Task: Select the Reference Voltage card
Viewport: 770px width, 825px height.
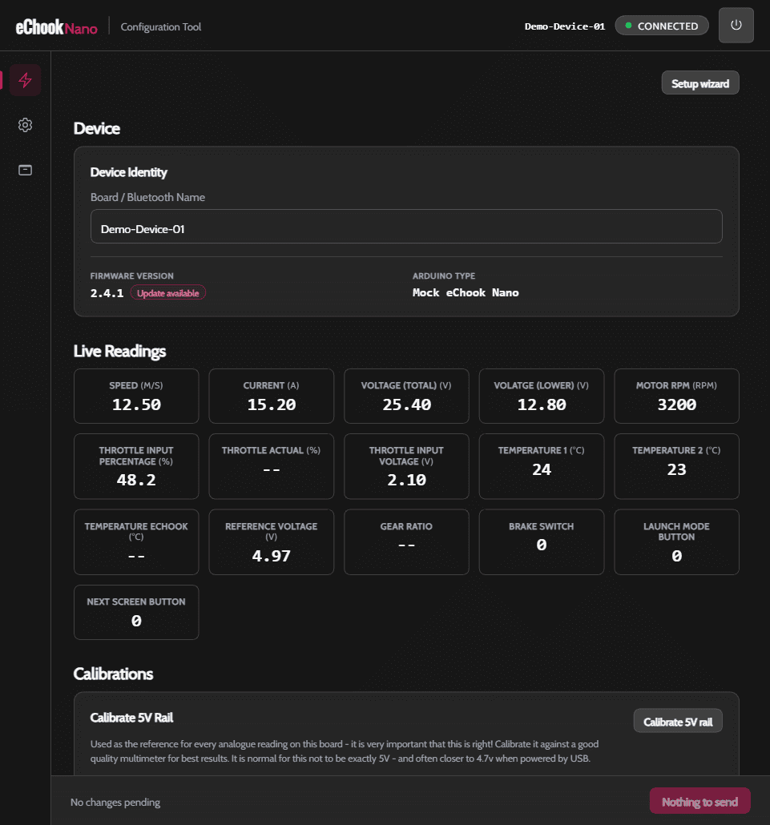Action: [x=271, y=542]
